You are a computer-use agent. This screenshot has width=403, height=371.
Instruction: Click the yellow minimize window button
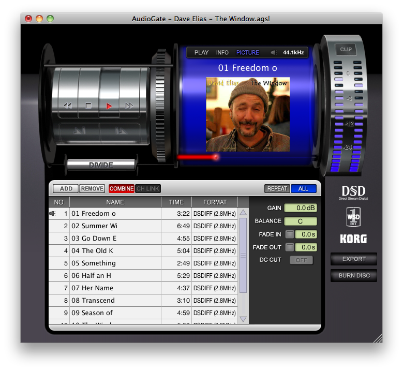(39, 19)
